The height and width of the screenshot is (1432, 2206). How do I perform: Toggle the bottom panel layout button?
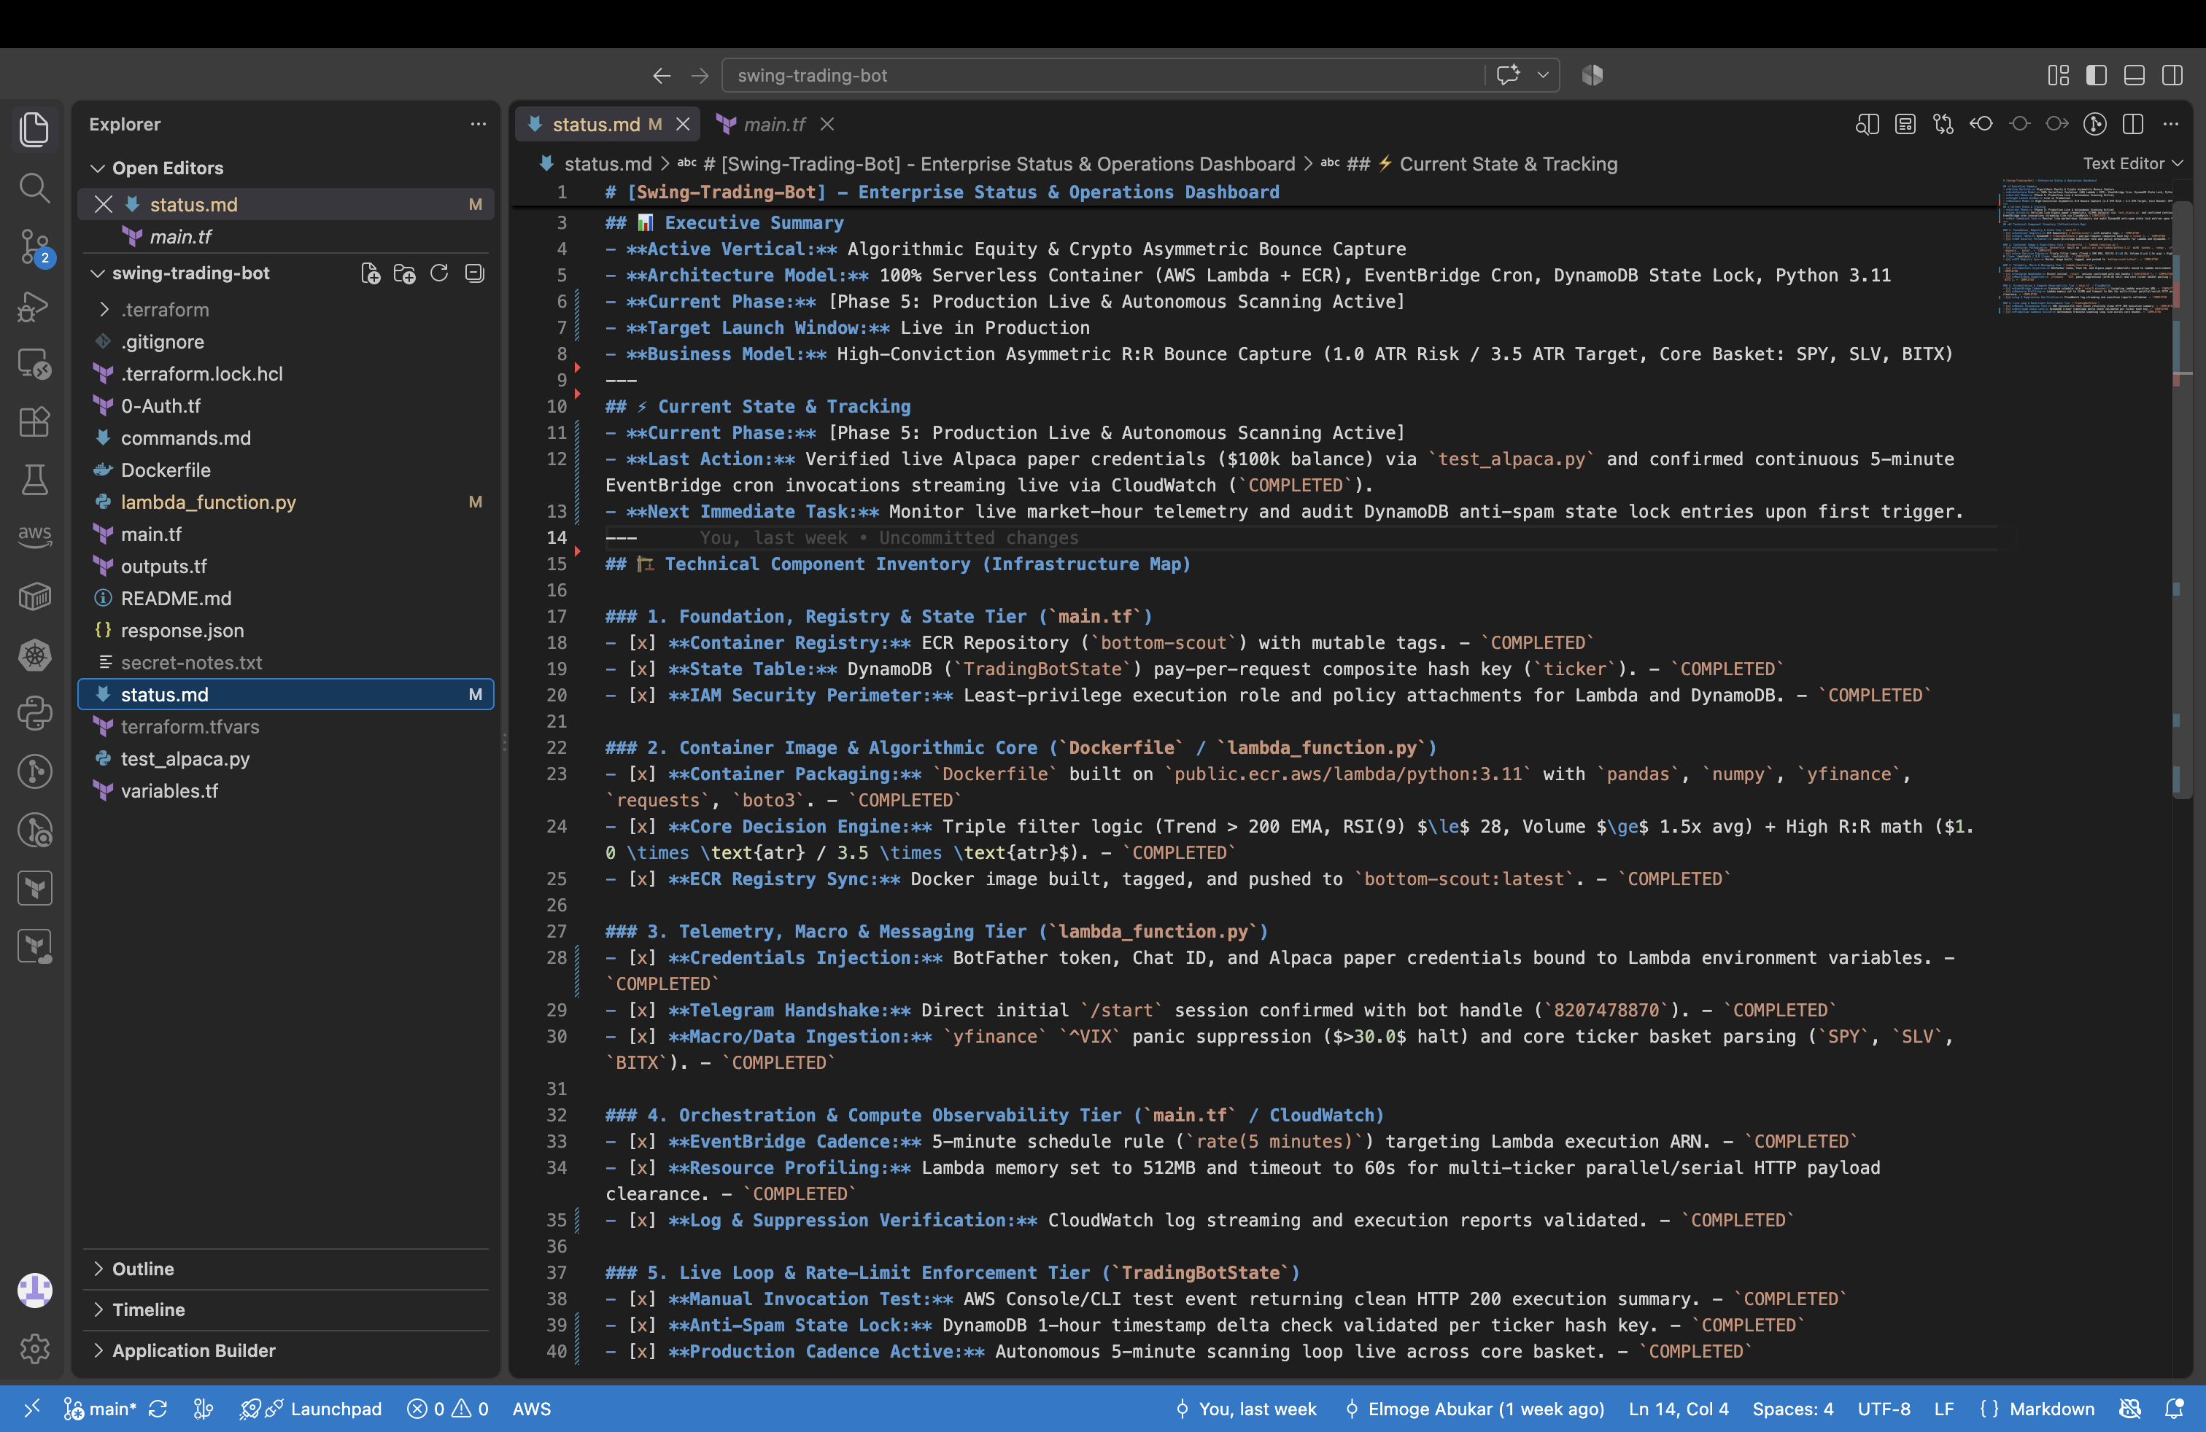[x=2134, y=75]
